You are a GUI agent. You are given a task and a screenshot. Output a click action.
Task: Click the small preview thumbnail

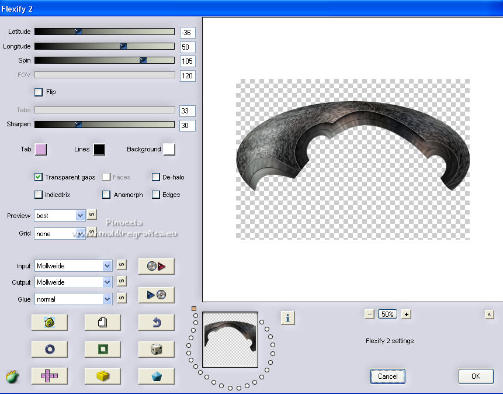click(x=230, y=340)
